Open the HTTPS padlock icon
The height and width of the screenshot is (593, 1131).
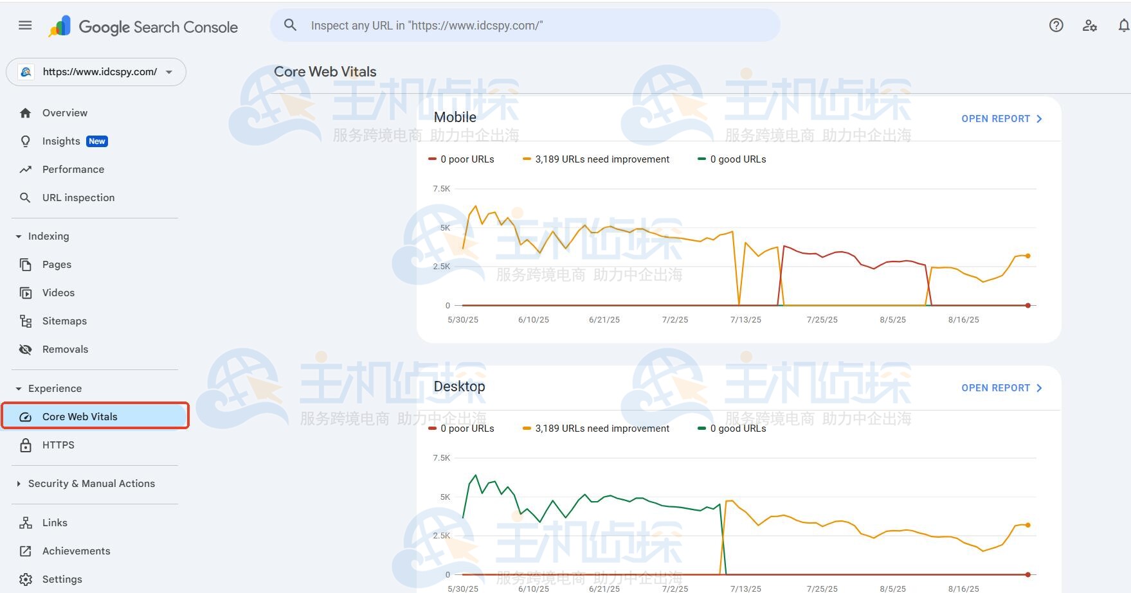point(25,445)
